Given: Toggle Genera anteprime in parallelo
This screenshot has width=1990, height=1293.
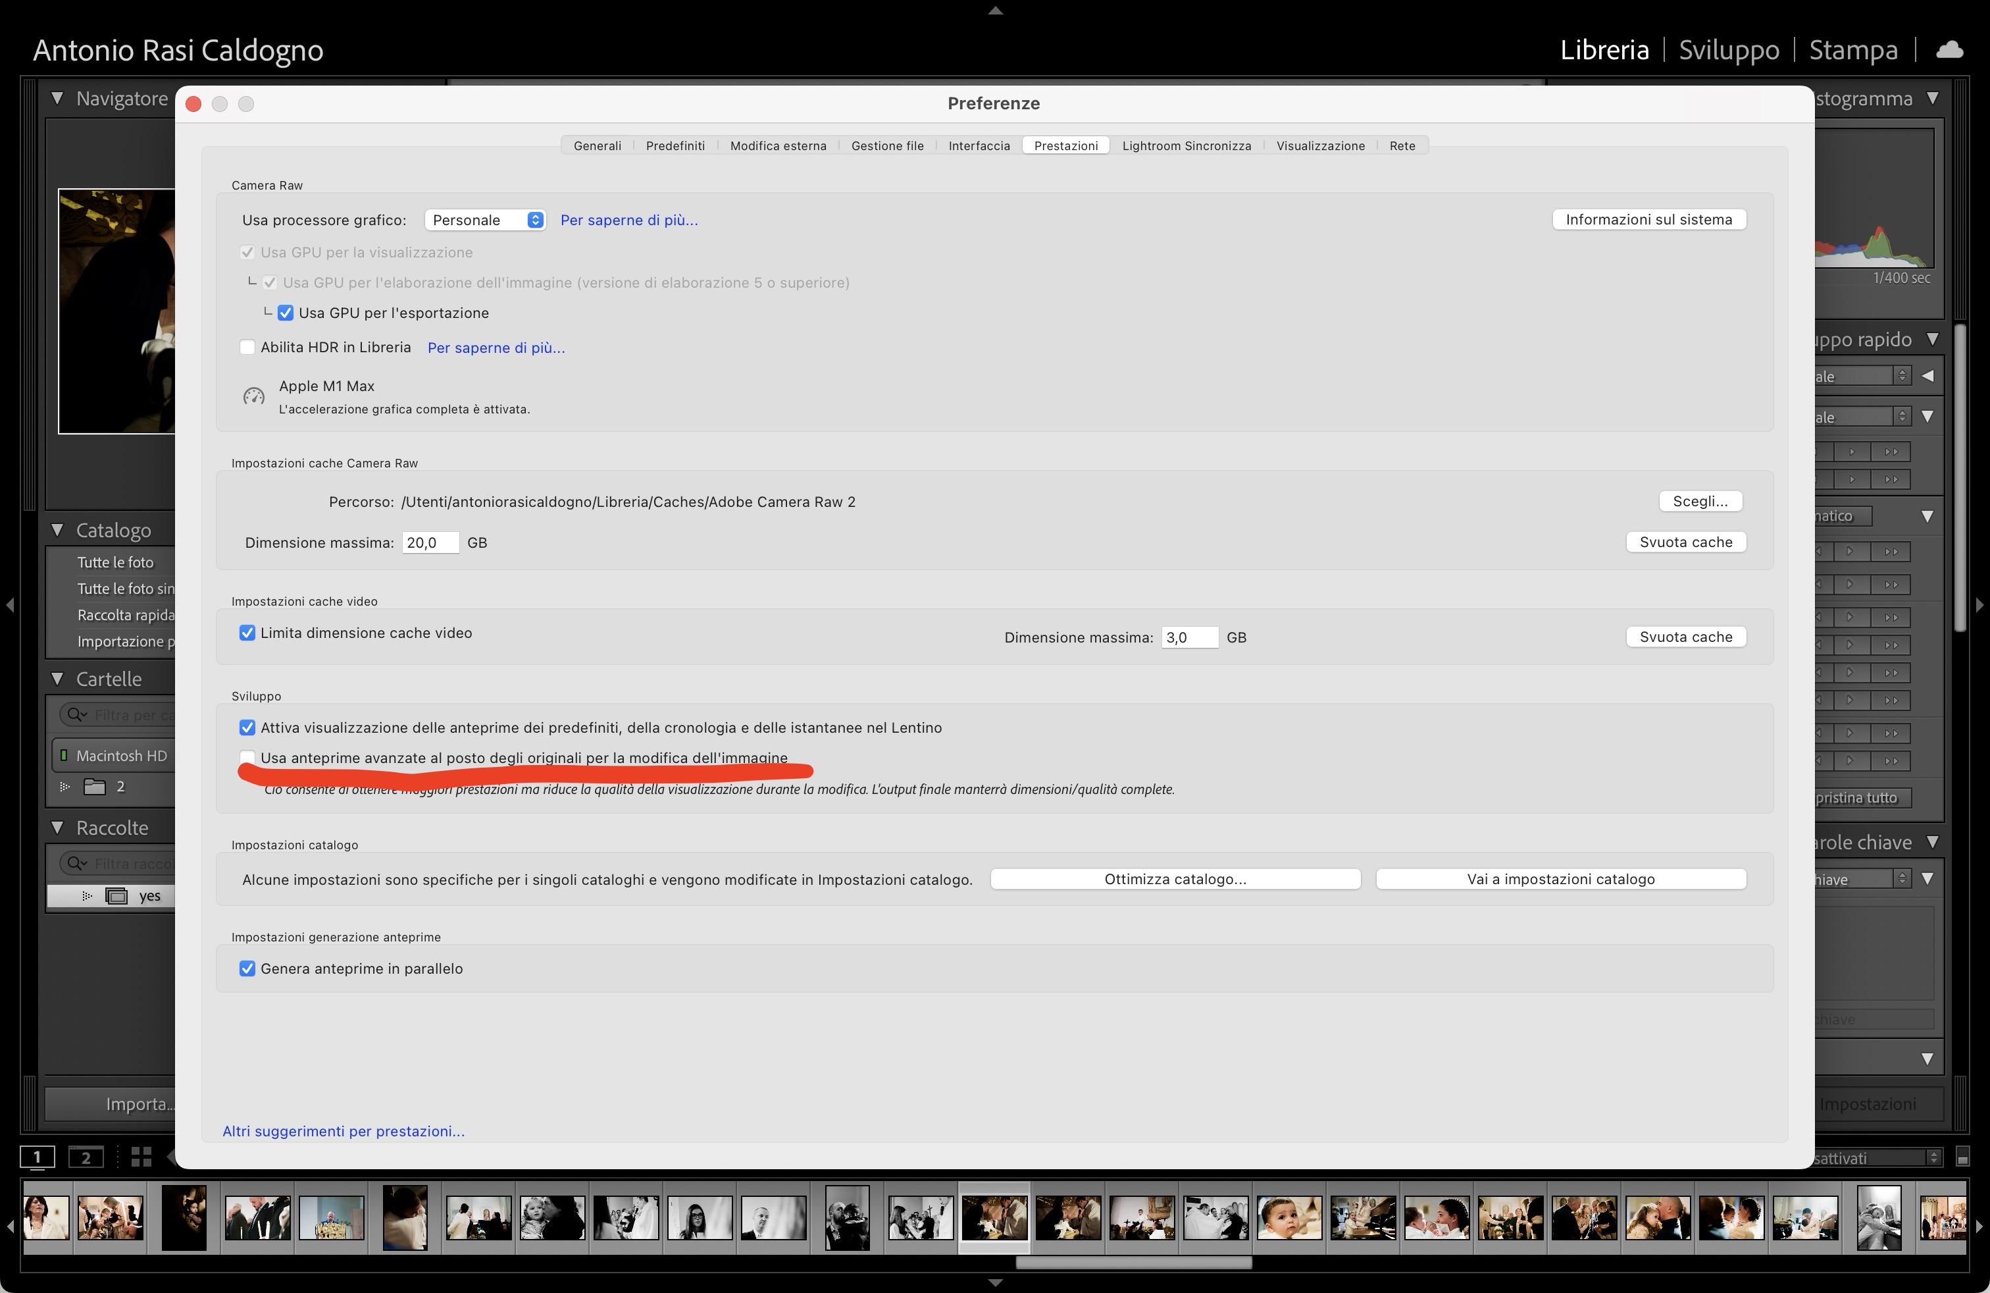Looking at the screenshot, I should pyautogui.click(x=247, y=968).
